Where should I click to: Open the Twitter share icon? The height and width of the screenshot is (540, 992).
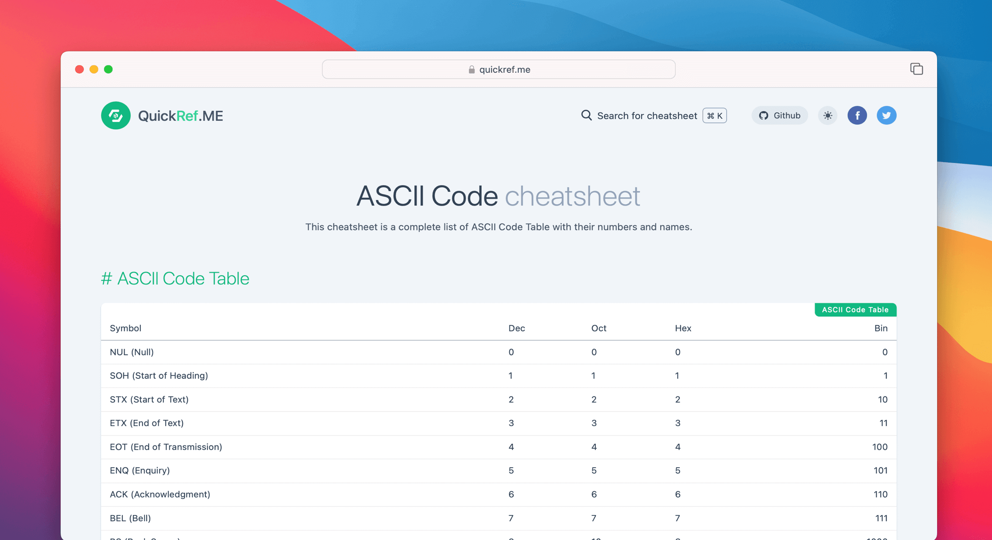pyautogui.click(x=886, y=115)
